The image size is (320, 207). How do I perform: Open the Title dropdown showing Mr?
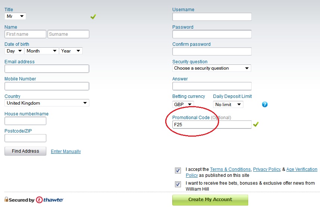click(x=15, y=16)
